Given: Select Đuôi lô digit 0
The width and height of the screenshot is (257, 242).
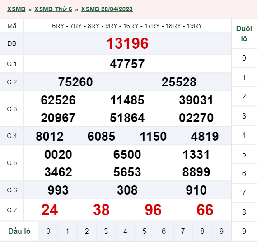Looking at the screenshot, I should (244, 58).
